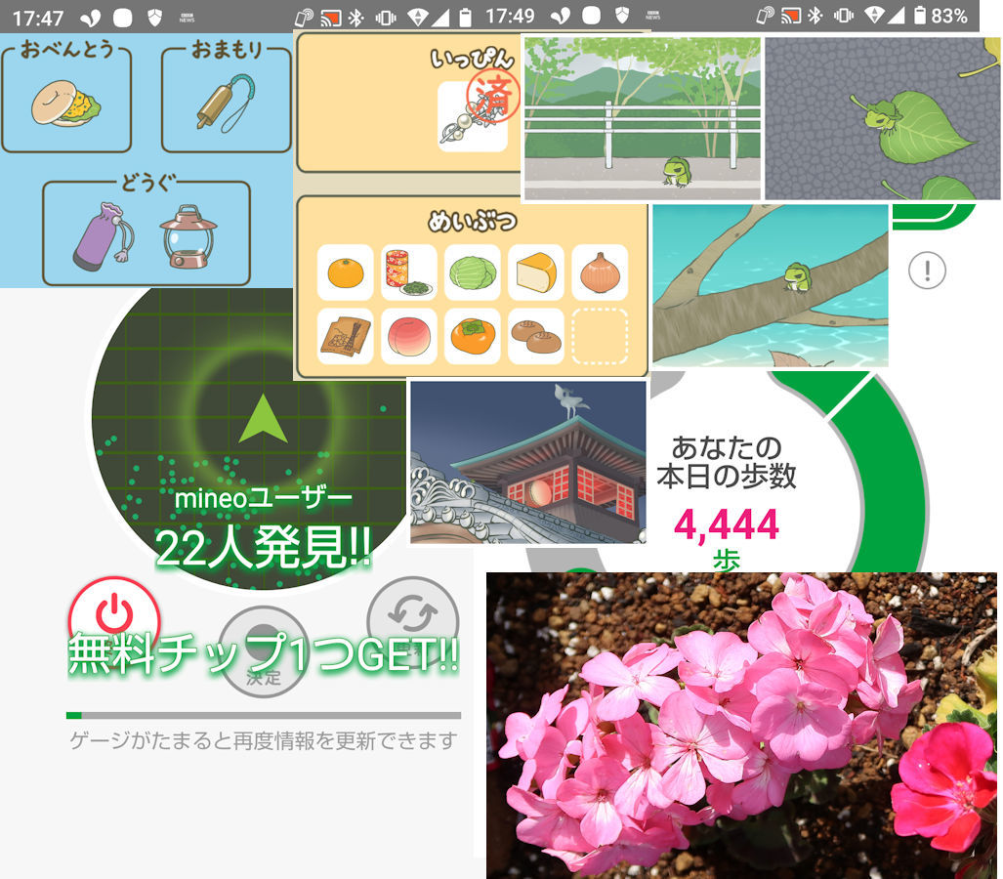Viewport: 1003px width, 879px height.
Task: Select the pink peach specialty item
Action: pyautogui.click(x=408, y=336)
